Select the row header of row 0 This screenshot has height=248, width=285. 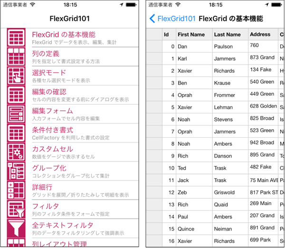(x=154, y=47)
